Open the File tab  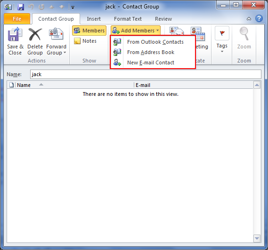click(x=17, y=19)
